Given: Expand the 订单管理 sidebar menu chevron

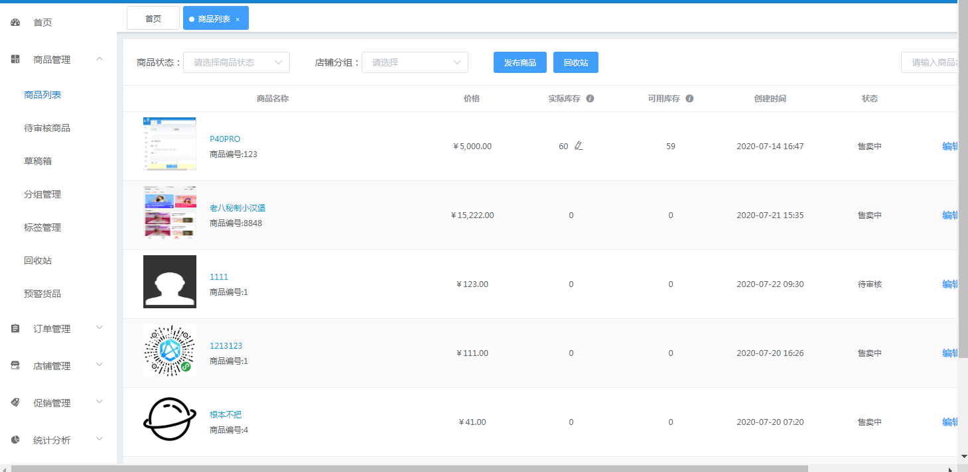Looking at the screenshot, I should tap(100, 327).
